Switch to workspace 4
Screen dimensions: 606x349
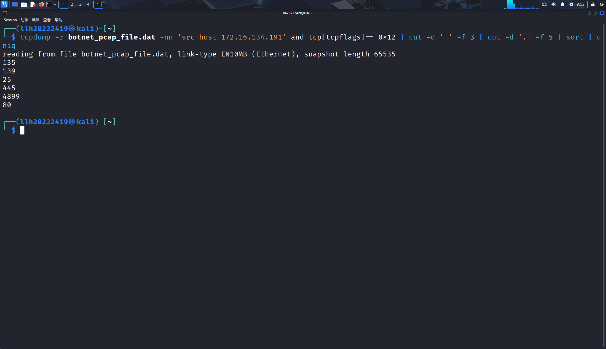[x=88, y=4]
